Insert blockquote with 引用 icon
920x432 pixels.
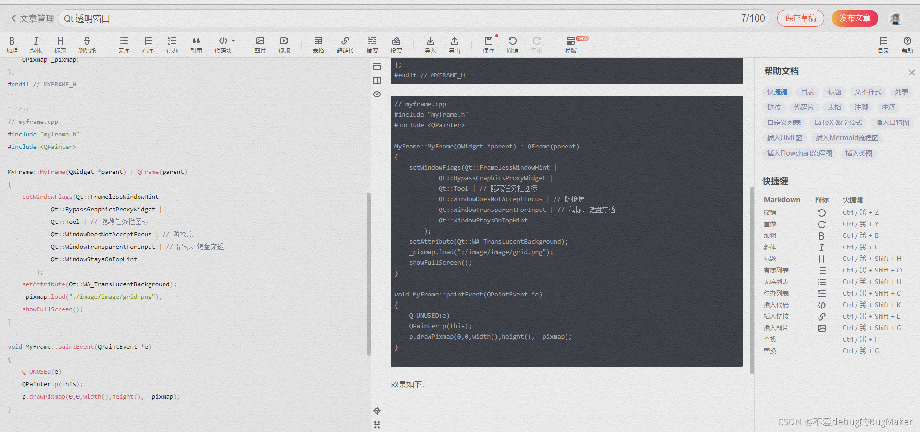[196, 45]
